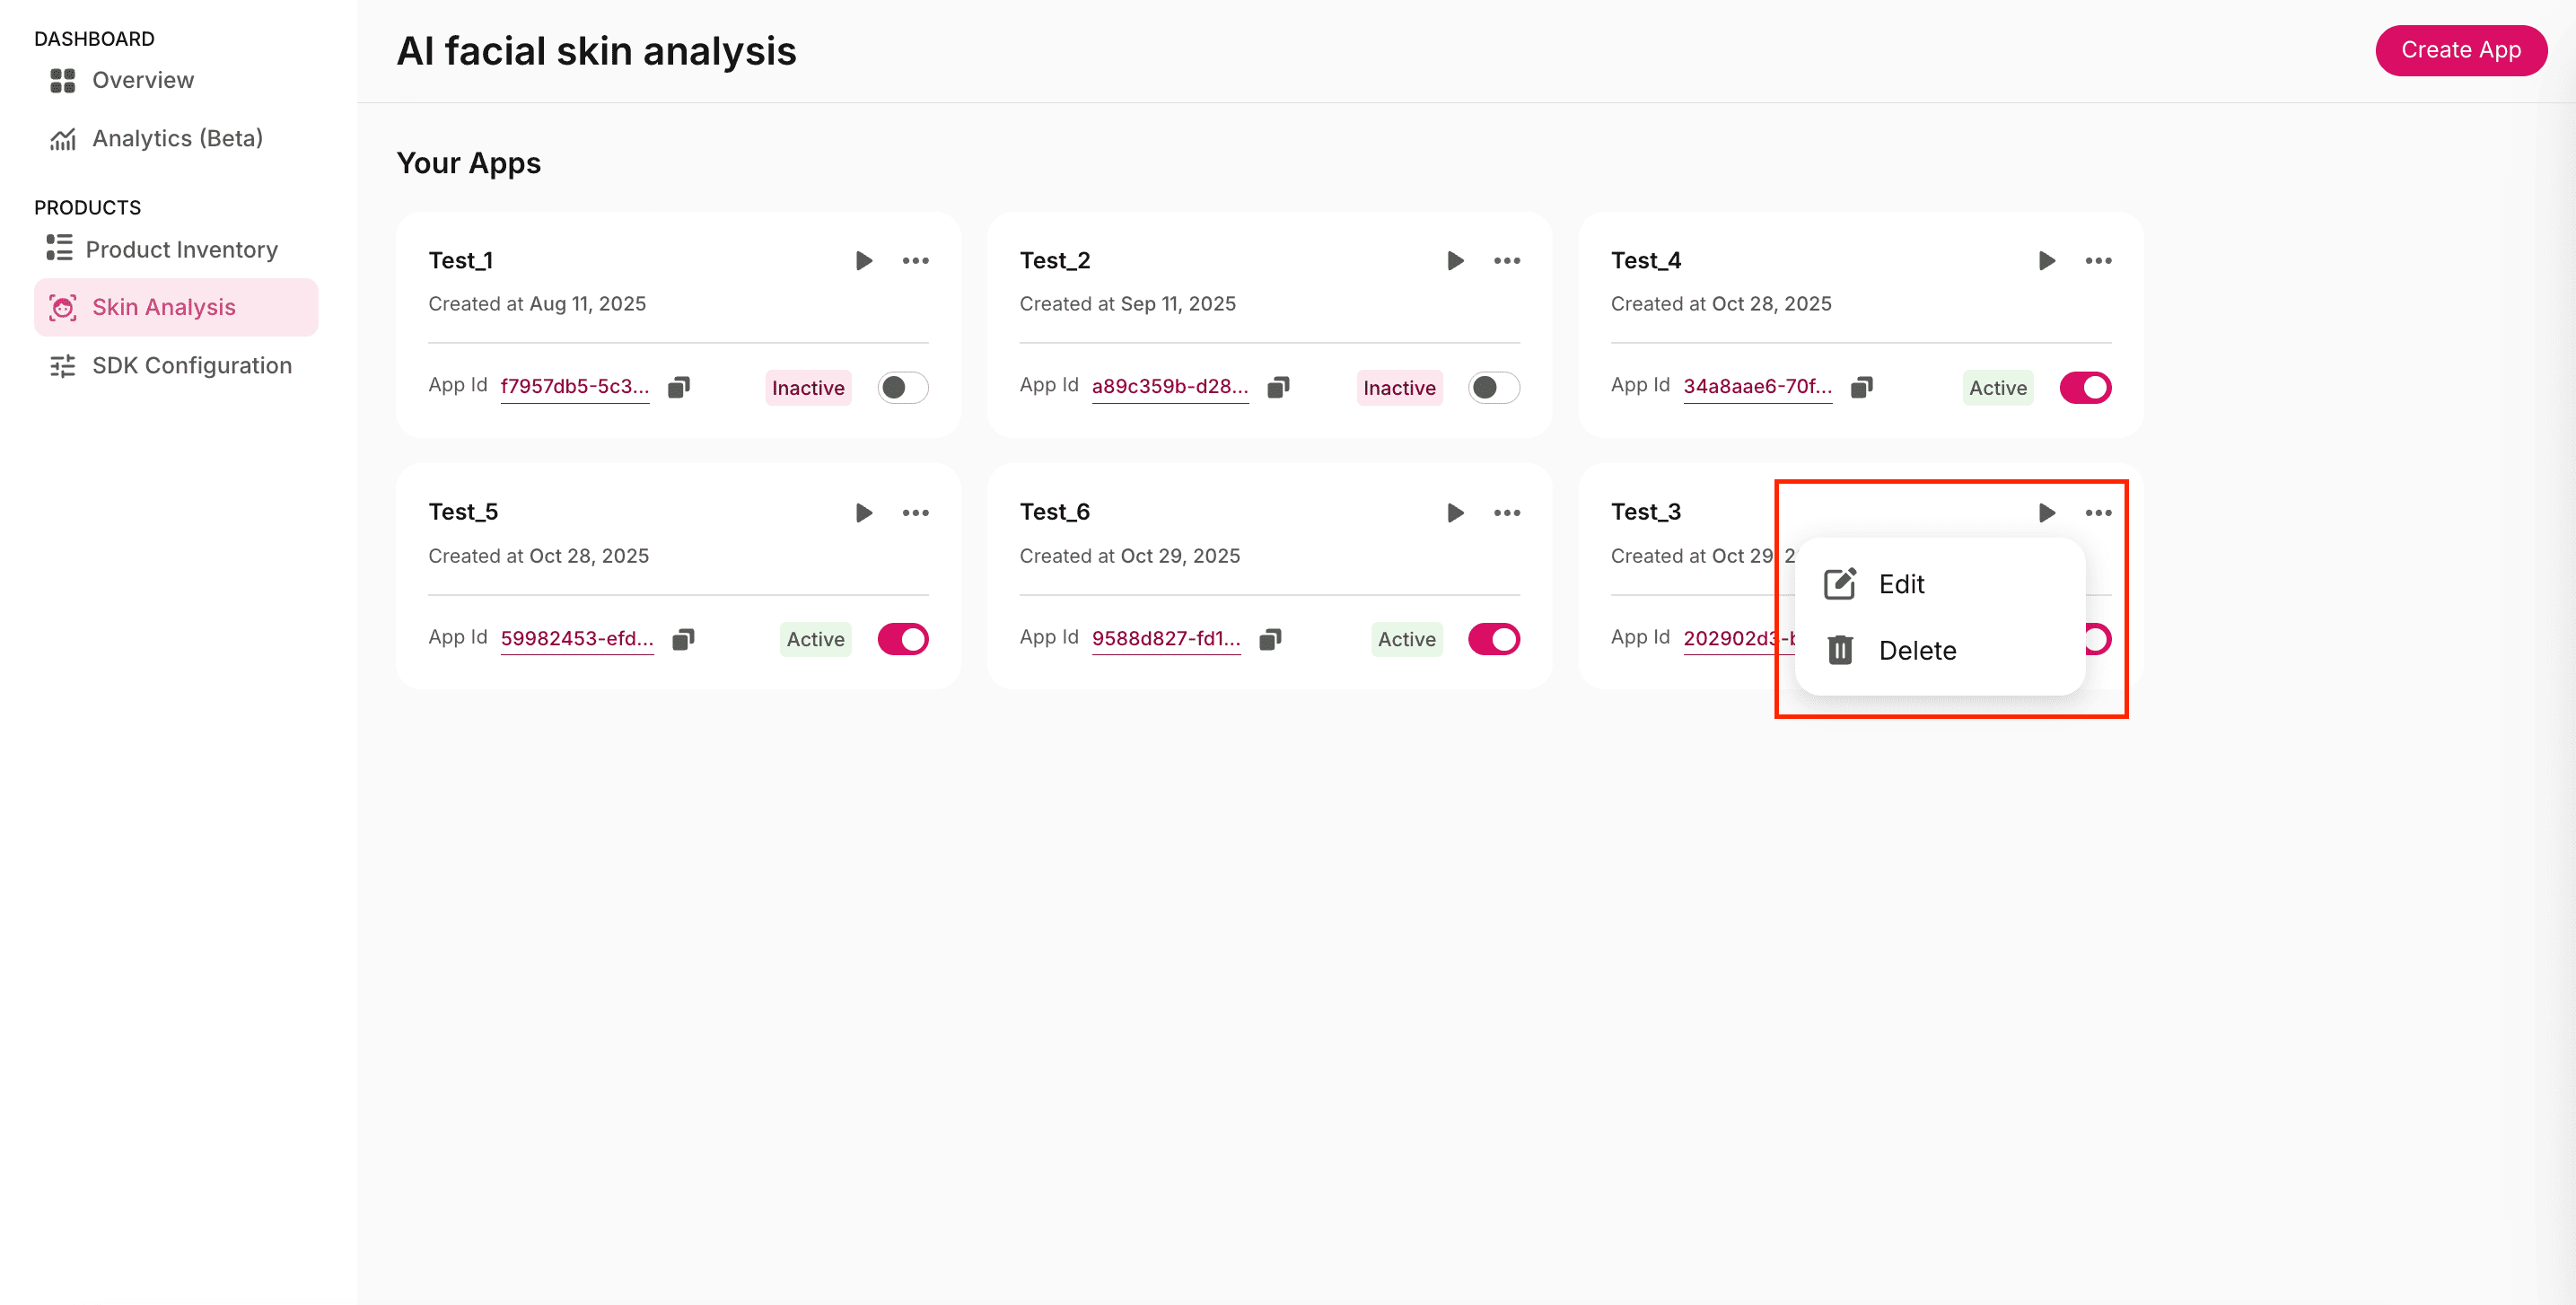Open the f7957db5-5c3... App Id link

(574, 386)
